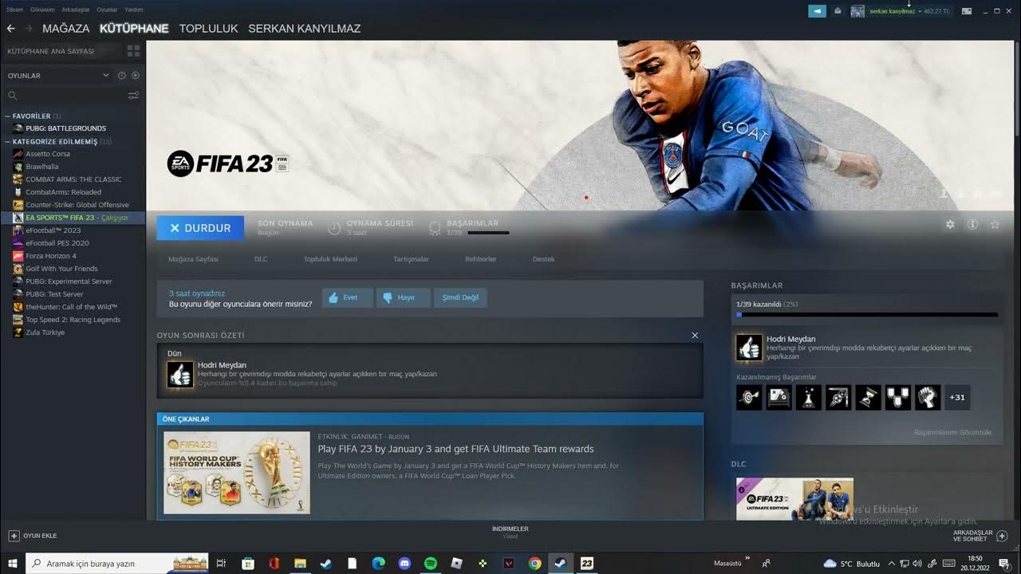This screenshot has height=574, width=1021.
Task: Open the Yardım menu
Action: tap(134, 10)
